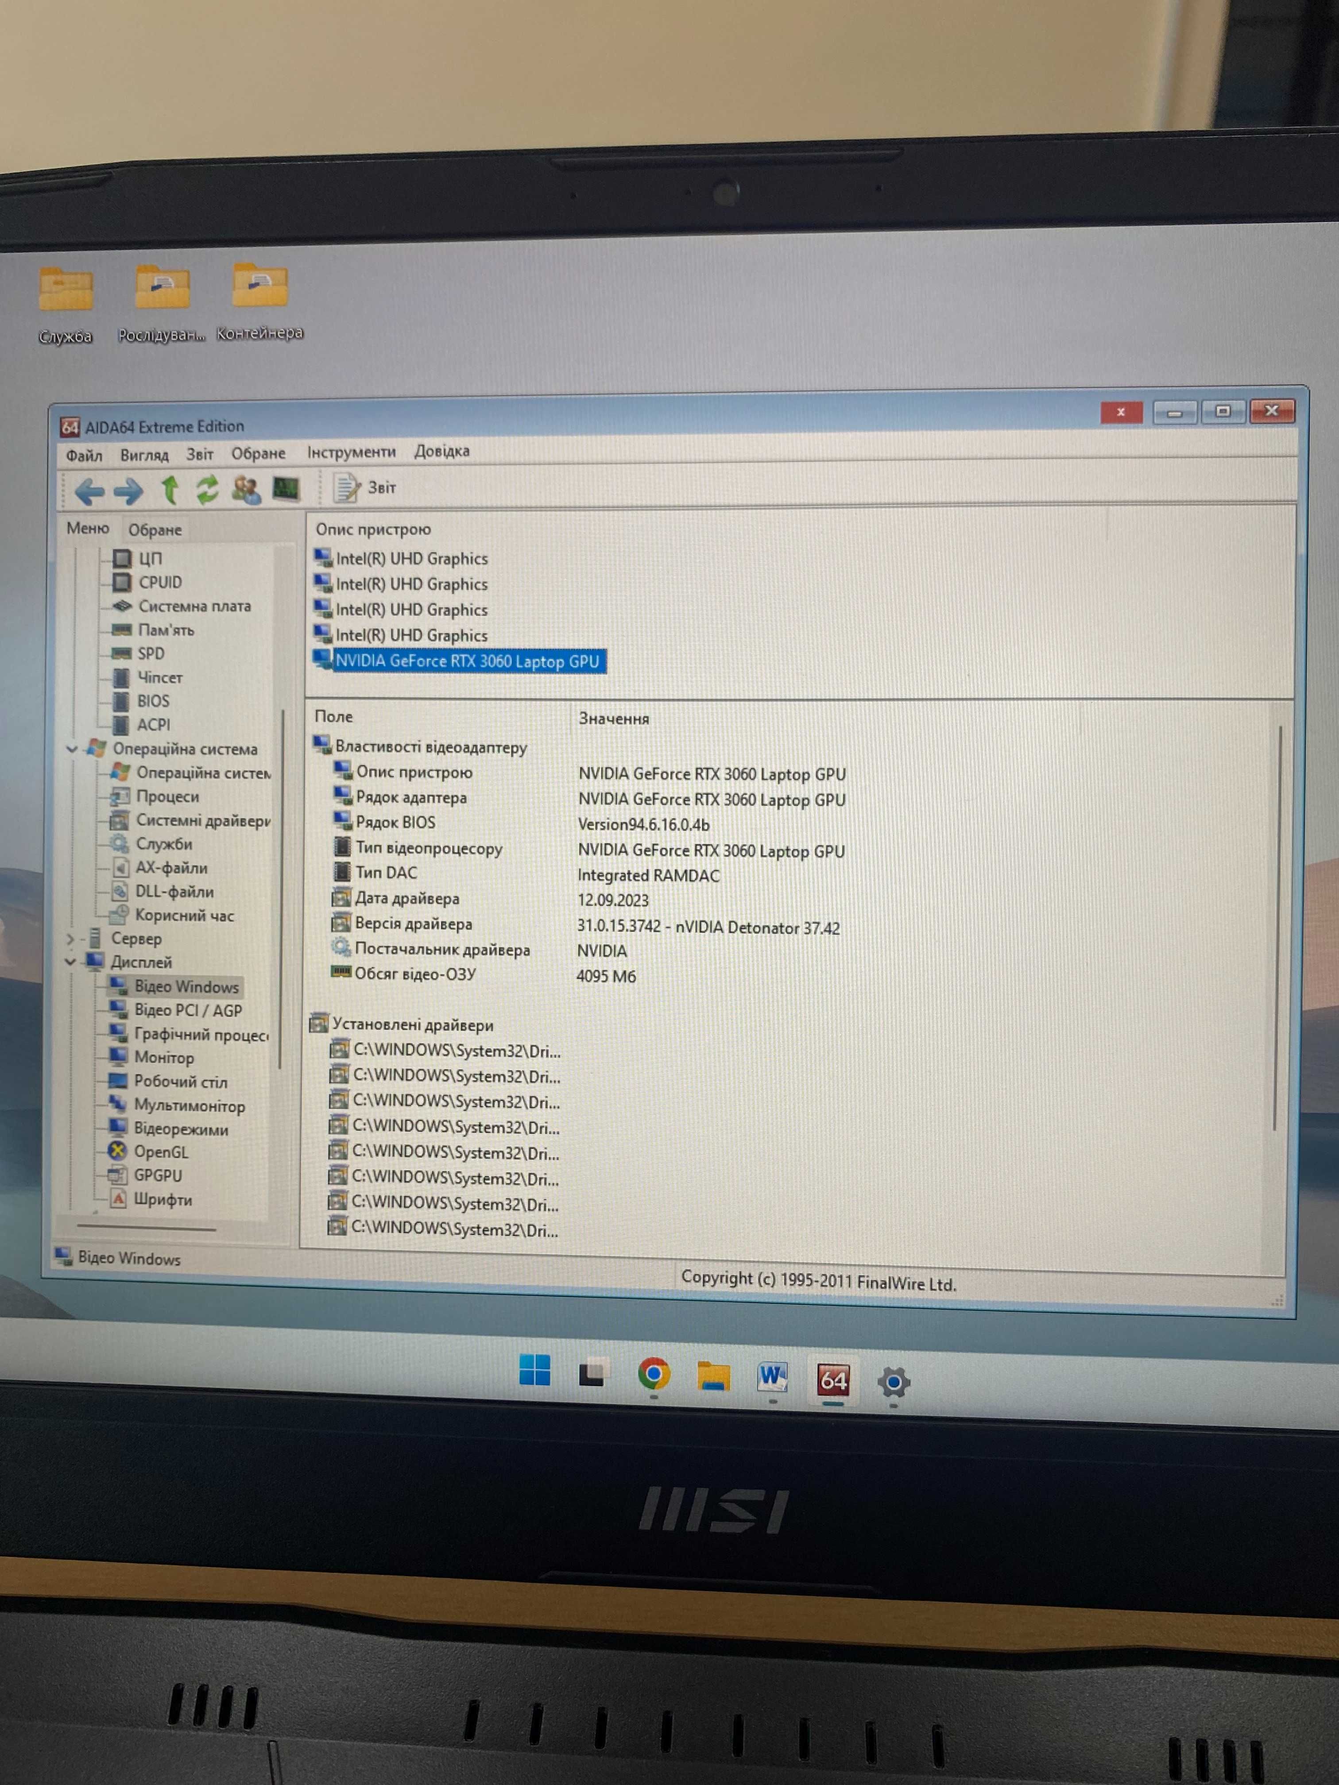Select Корисний час tree item
1339x1785 pixels.
pos(172,916)
